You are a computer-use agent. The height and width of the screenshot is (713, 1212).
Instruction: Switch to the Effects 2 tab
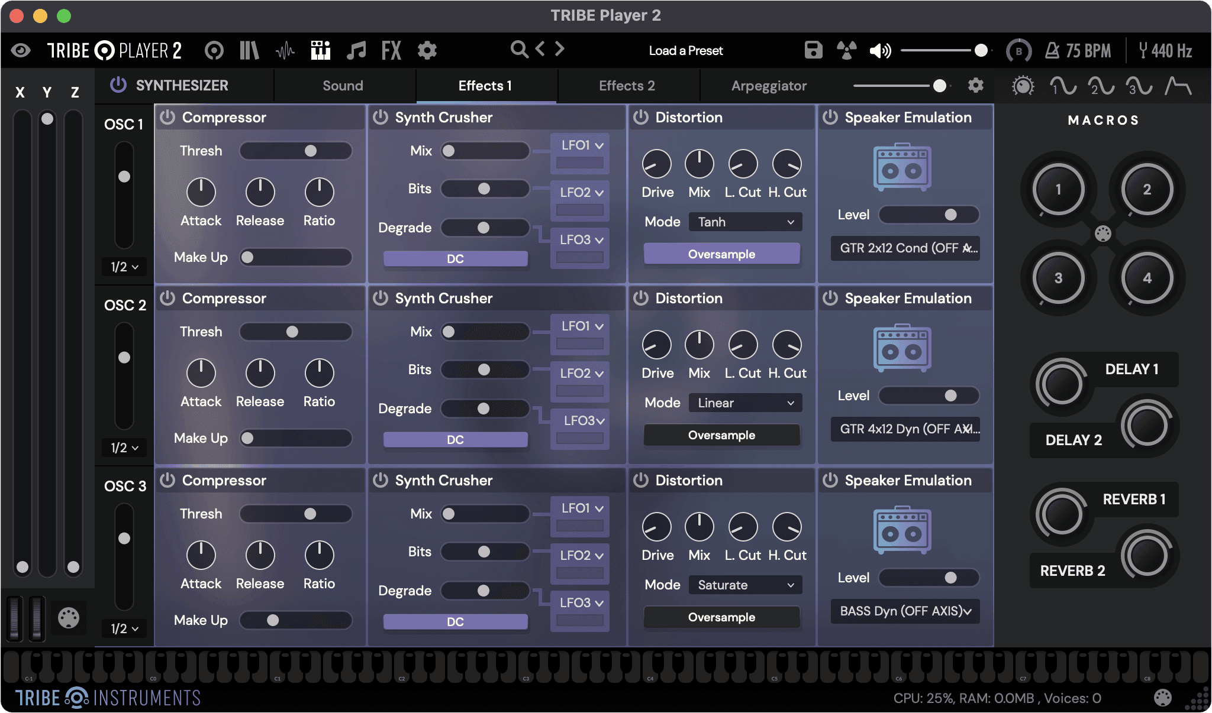tap(627, 86)
